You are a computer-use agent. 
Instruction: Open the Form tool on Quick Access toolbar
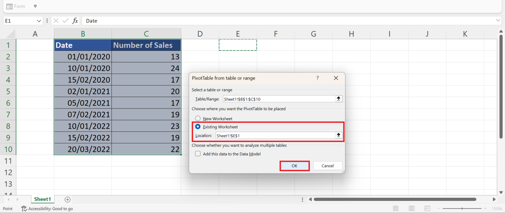(x=15, y=6)
